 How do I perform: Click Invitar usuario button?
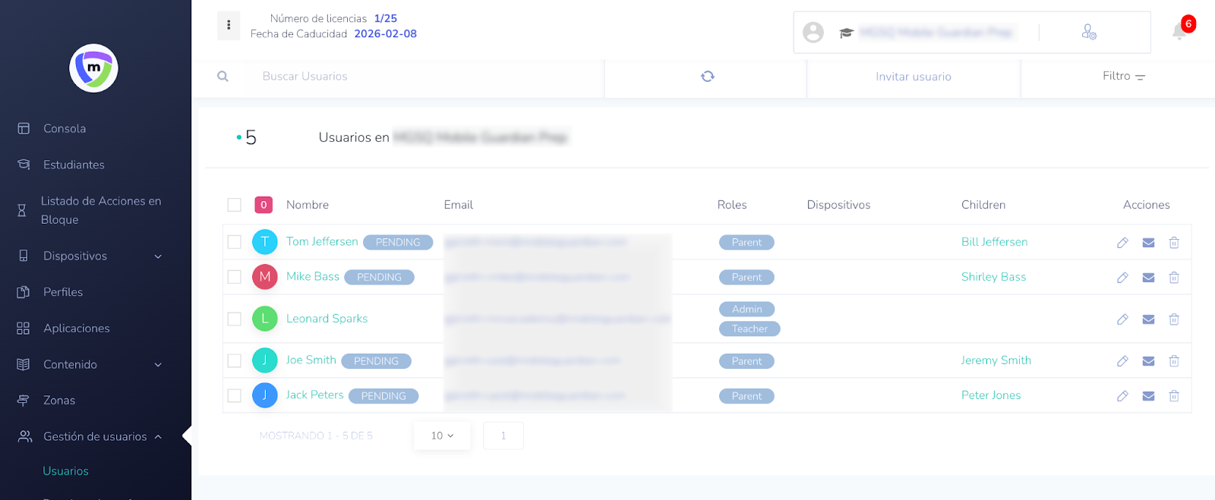[x=913, y=77]
